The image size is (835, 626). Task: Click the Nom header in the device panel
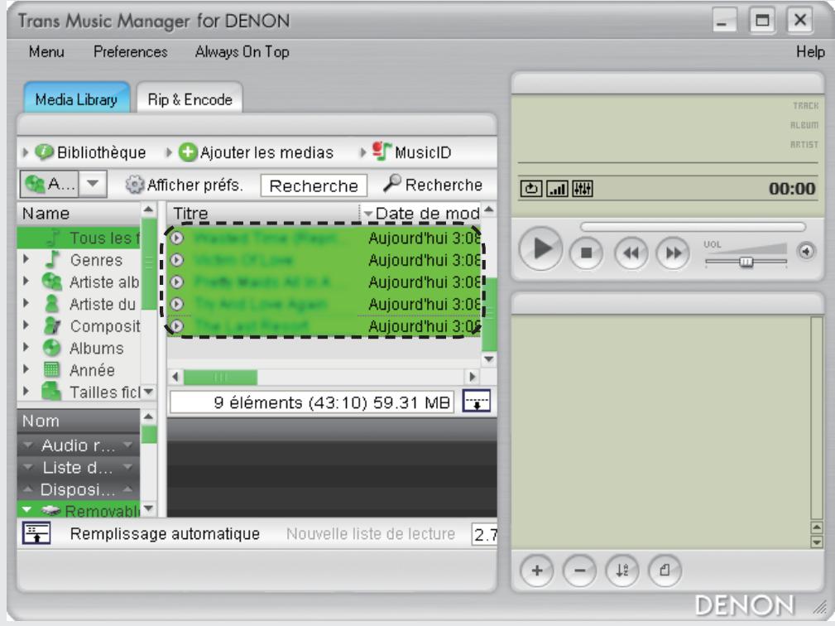point(79,421)
